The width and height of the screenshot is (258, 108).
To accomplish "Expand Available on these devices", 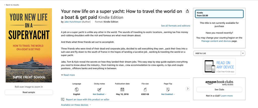I will (x=76, y=105).
